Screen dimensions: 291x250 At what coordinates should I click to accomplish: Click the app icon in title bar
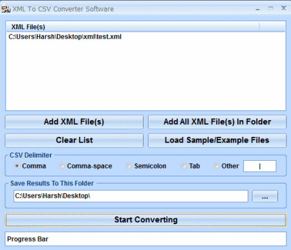coord(6,8)
